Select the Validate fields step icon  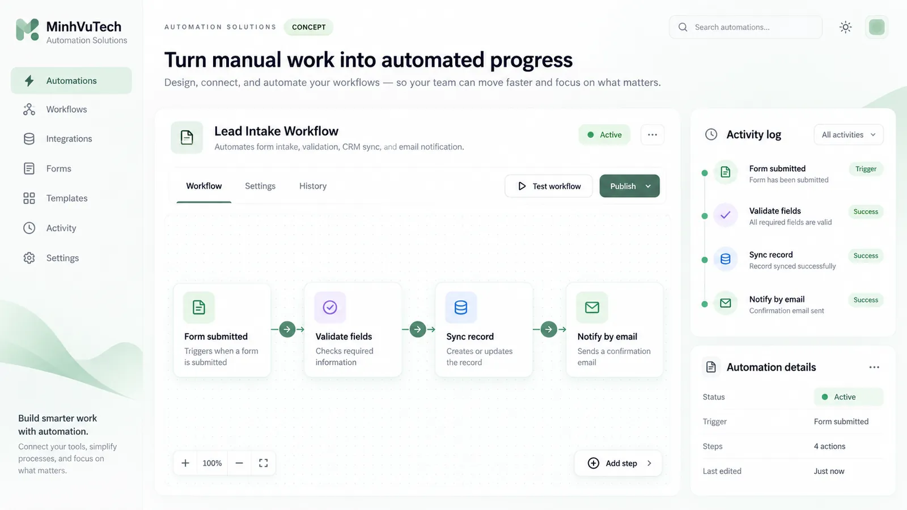tap(330, 307)
